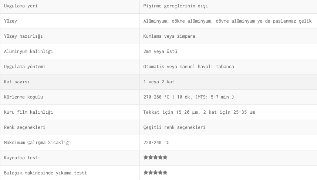Click the highlighted Kat sayısı row
Image resolution: width=317 pixels, height=180 pixels.
pos(158,82)
